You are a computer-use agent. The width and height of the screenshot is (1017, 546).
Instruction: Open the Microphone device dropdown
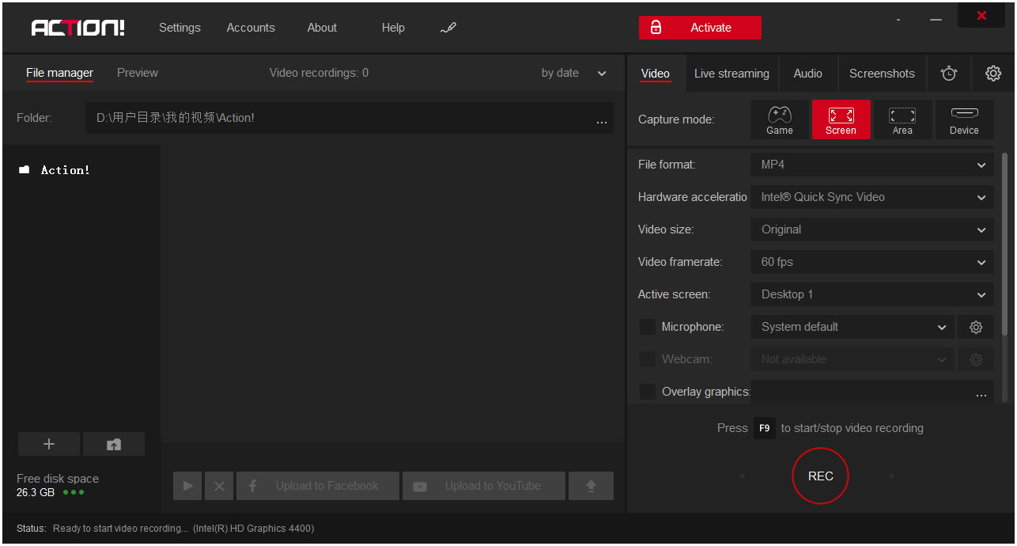[853, 327]
